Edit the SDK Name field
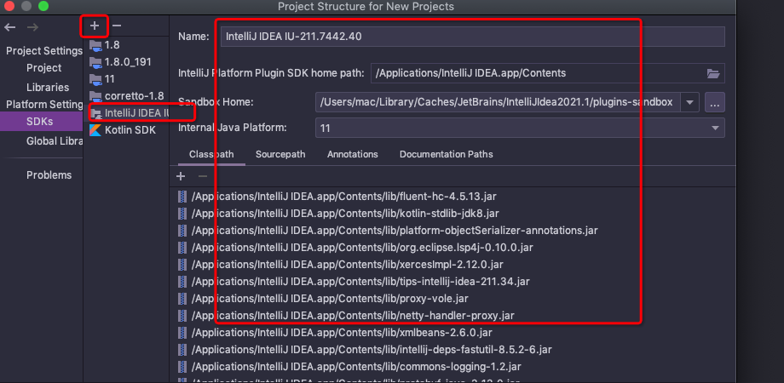The image size is (784, 383). pyautogui.click(x=472, y=37)
